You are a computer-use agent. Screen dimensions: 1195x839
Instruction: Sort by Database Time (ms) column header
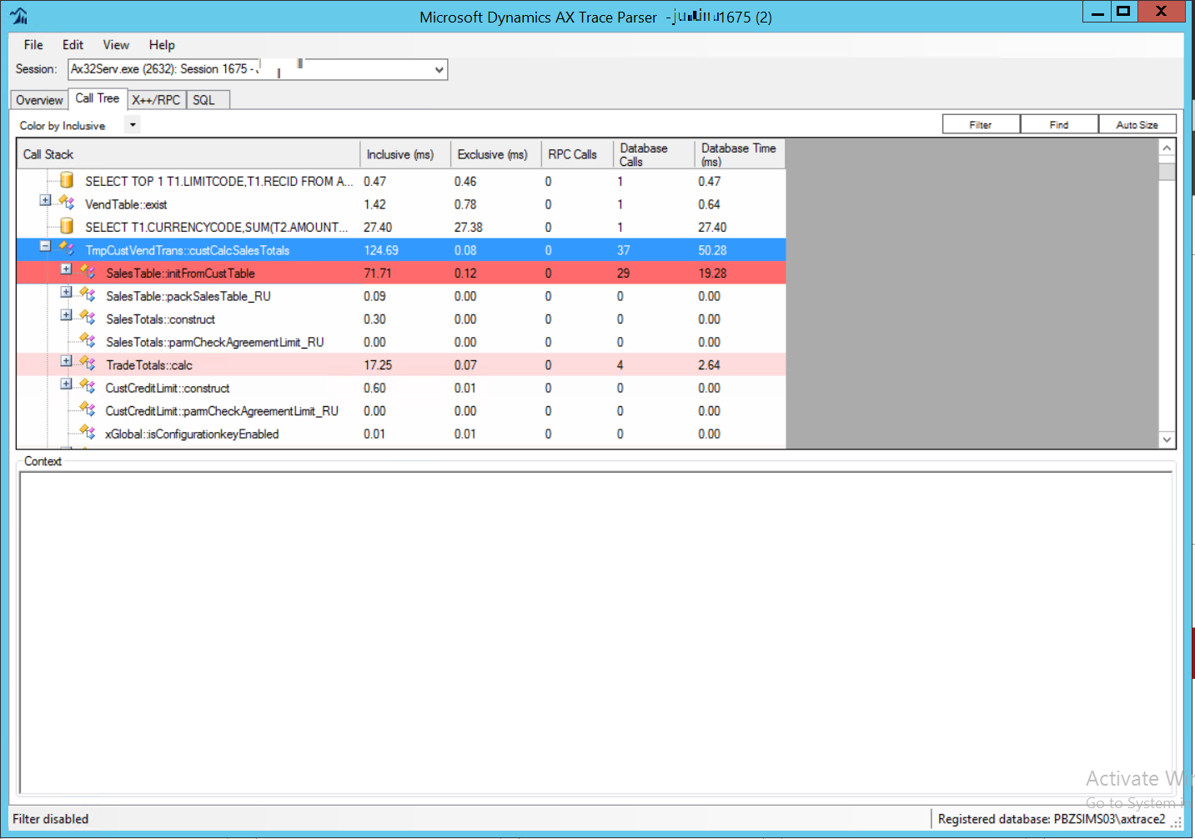[x=740, y=154]
